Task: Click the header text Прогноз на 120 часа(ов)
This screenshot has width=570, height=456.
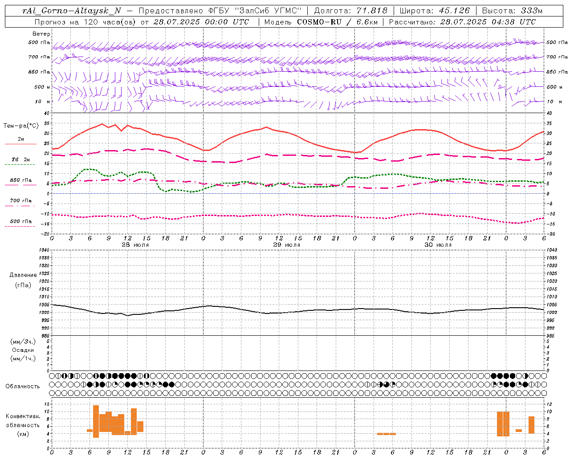Action: tap(85, 22)
